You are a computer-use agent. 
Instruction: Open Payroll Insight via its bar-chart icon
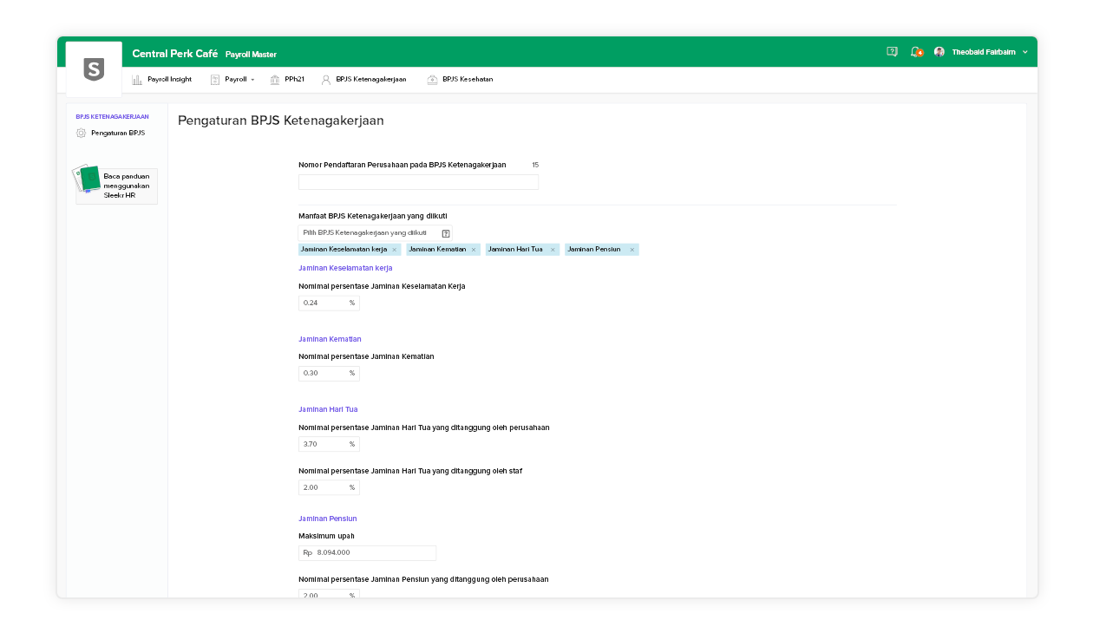click(137, 80)
